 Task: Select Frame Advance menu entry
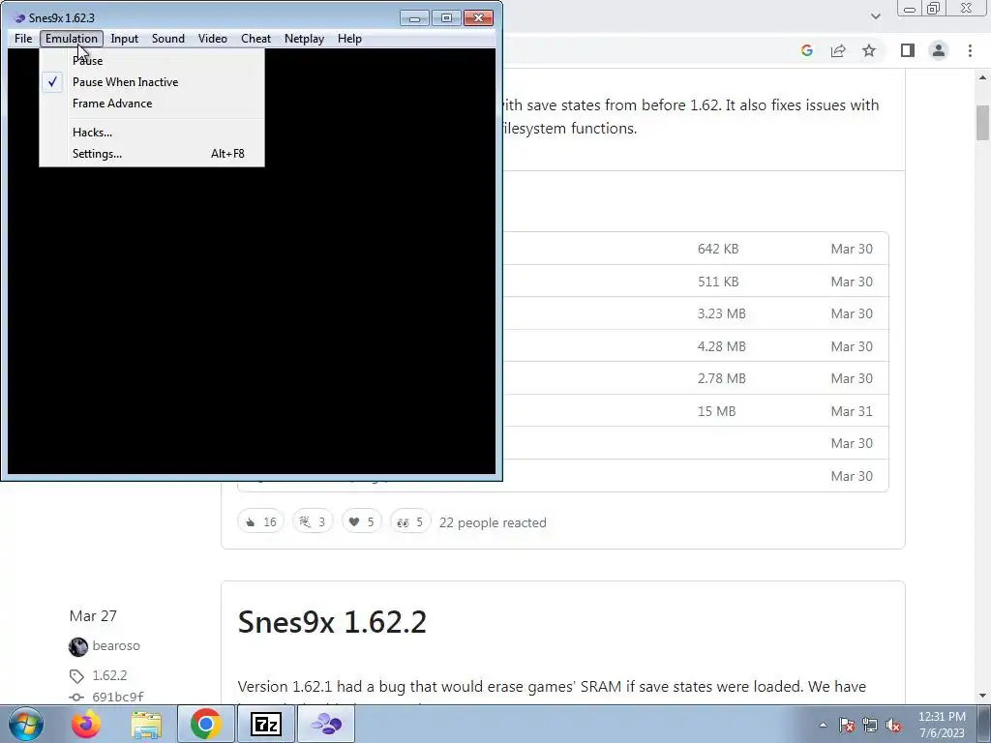click(x=152, y=104)
